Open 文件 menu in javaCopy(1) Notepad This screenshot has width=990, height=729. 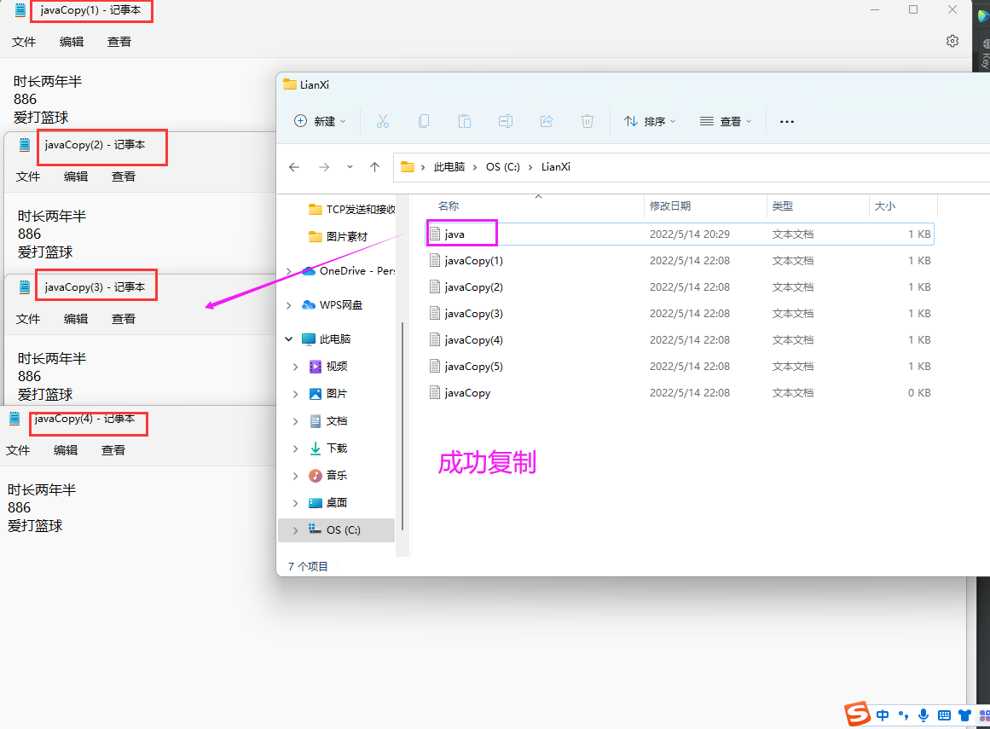pyautogui.click(x=24, y=42)
